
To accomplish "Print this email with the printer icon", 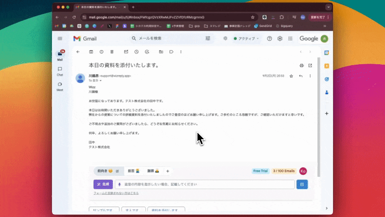I will point(301,66).
